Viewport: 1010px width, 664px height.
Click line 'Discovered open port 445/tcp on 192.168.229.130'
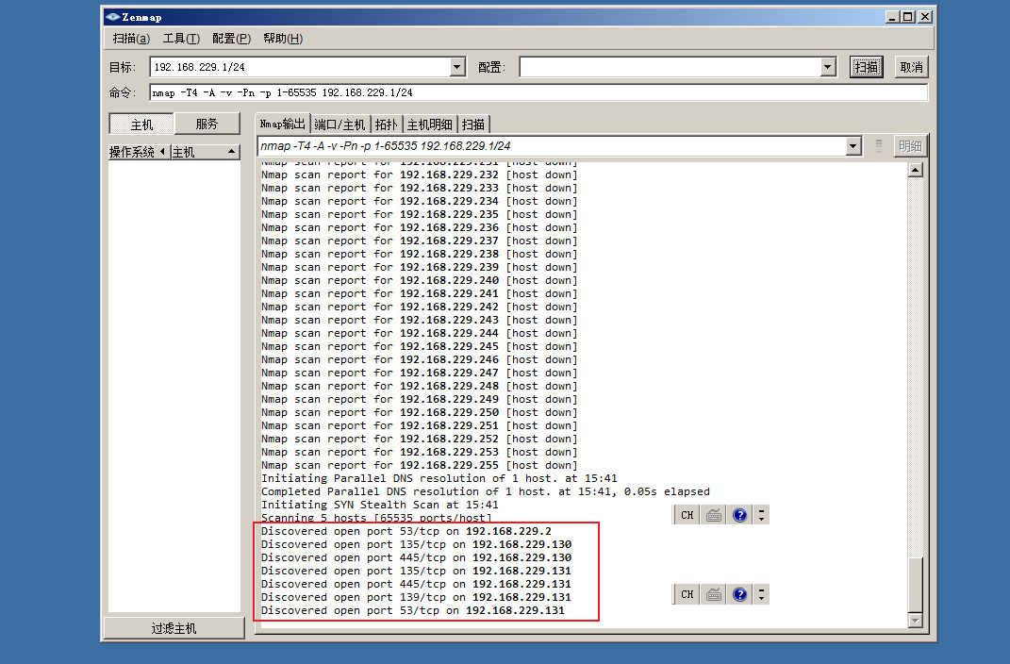(x=416, y=557)
